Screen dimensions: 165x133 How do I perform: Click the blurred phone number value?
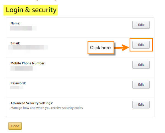pyautogui.click(x=23, y=69)
